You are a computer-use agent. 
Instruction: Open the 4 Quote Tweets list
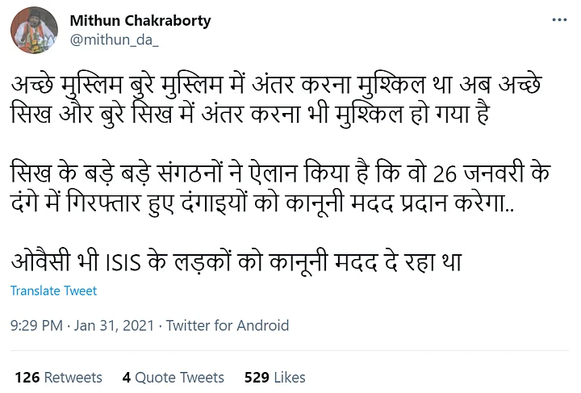173,377
